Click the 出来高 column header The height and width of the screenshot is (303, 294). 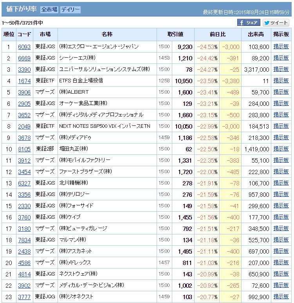pos(256,34)
